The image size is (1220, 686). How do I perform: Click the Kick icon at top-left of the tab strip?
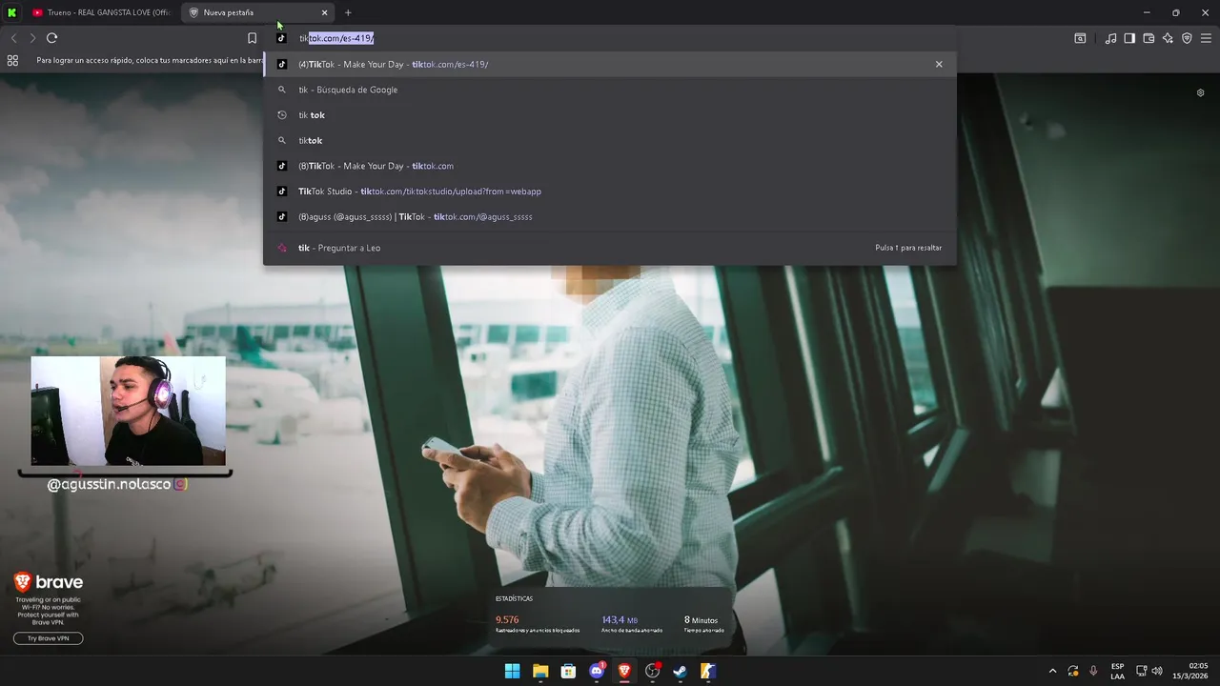[11, 12]
